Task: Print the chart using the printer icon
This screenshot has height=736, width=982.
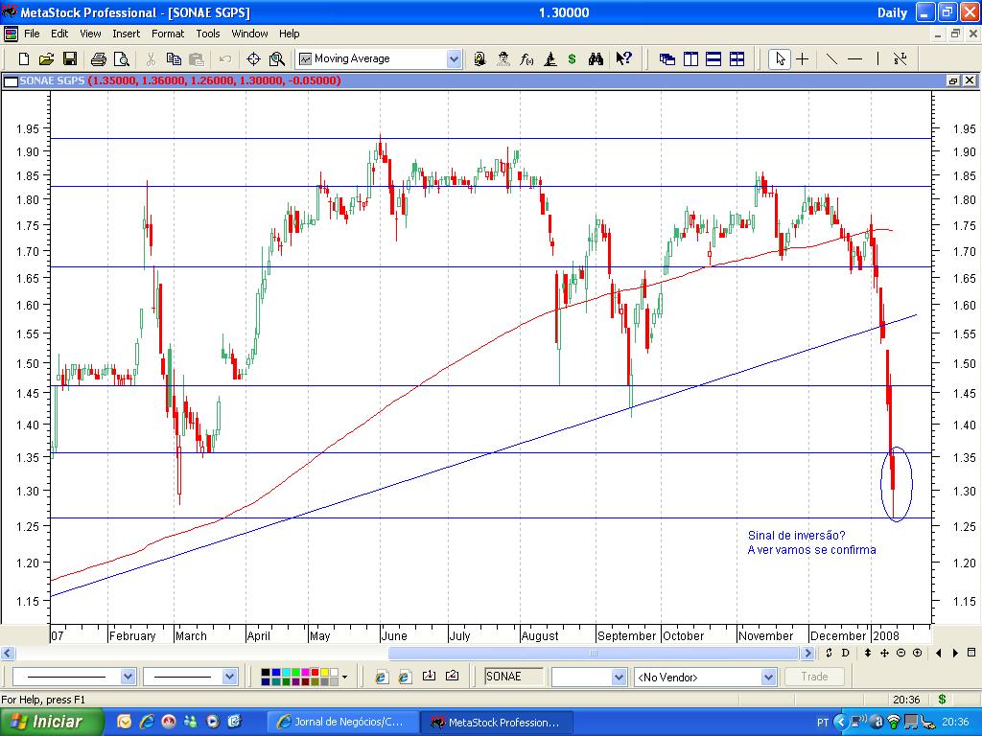Action: (x=99, y=58)
